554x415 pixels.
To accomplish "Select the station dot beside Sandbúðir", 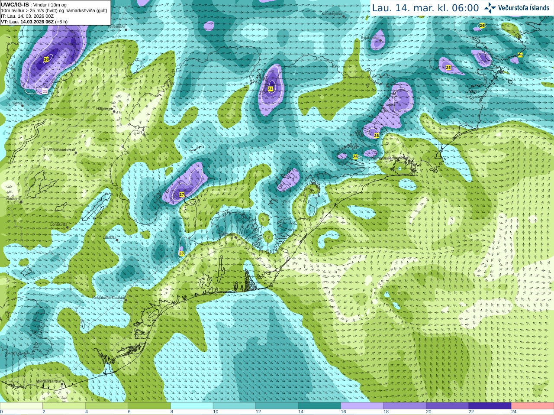I will click(x=126, y=29).
